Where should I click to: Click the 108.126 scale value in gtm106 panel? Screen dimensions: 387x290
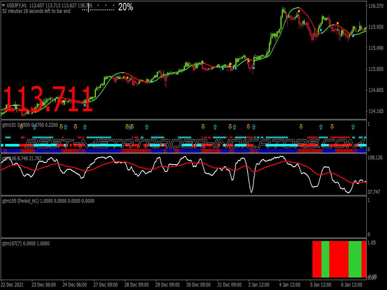(x=375, y=158)
